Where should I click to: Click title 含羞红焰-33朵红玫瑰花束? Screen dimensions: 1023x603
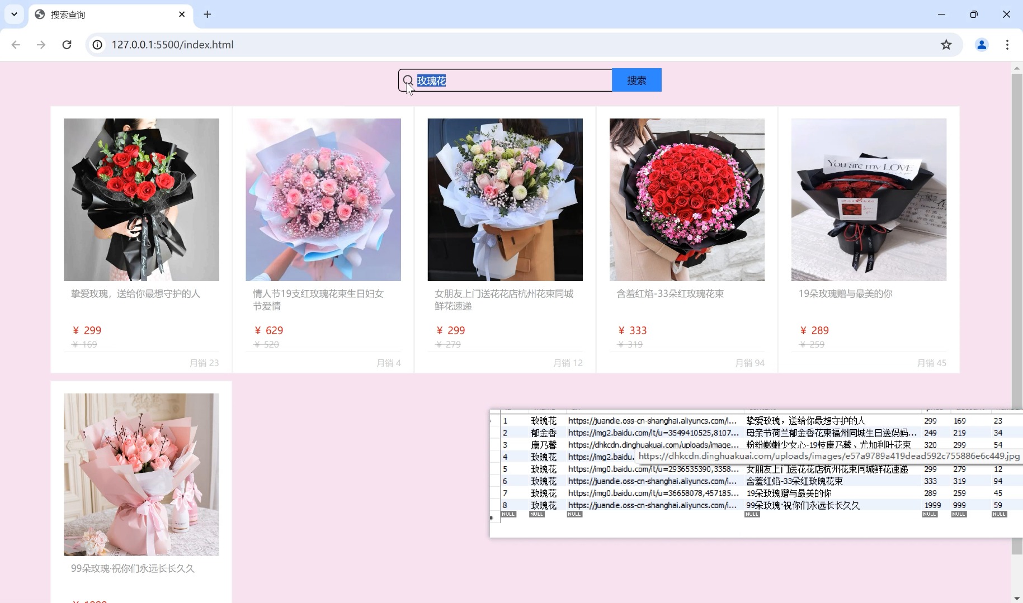(670, 294)
